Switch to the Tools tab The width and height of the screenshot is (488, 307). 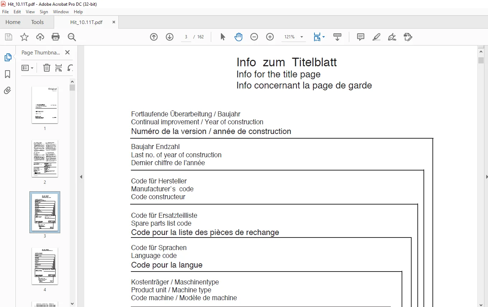[37, 22]
